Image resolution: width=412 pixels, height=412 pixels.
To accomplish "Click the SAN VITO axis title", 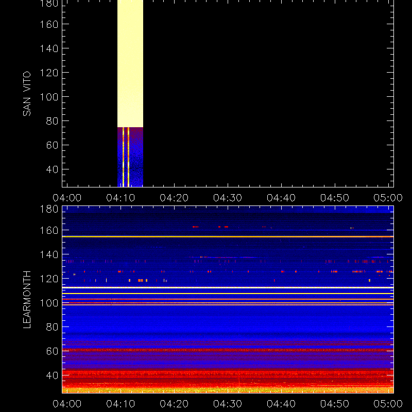I will click(27, 94).
